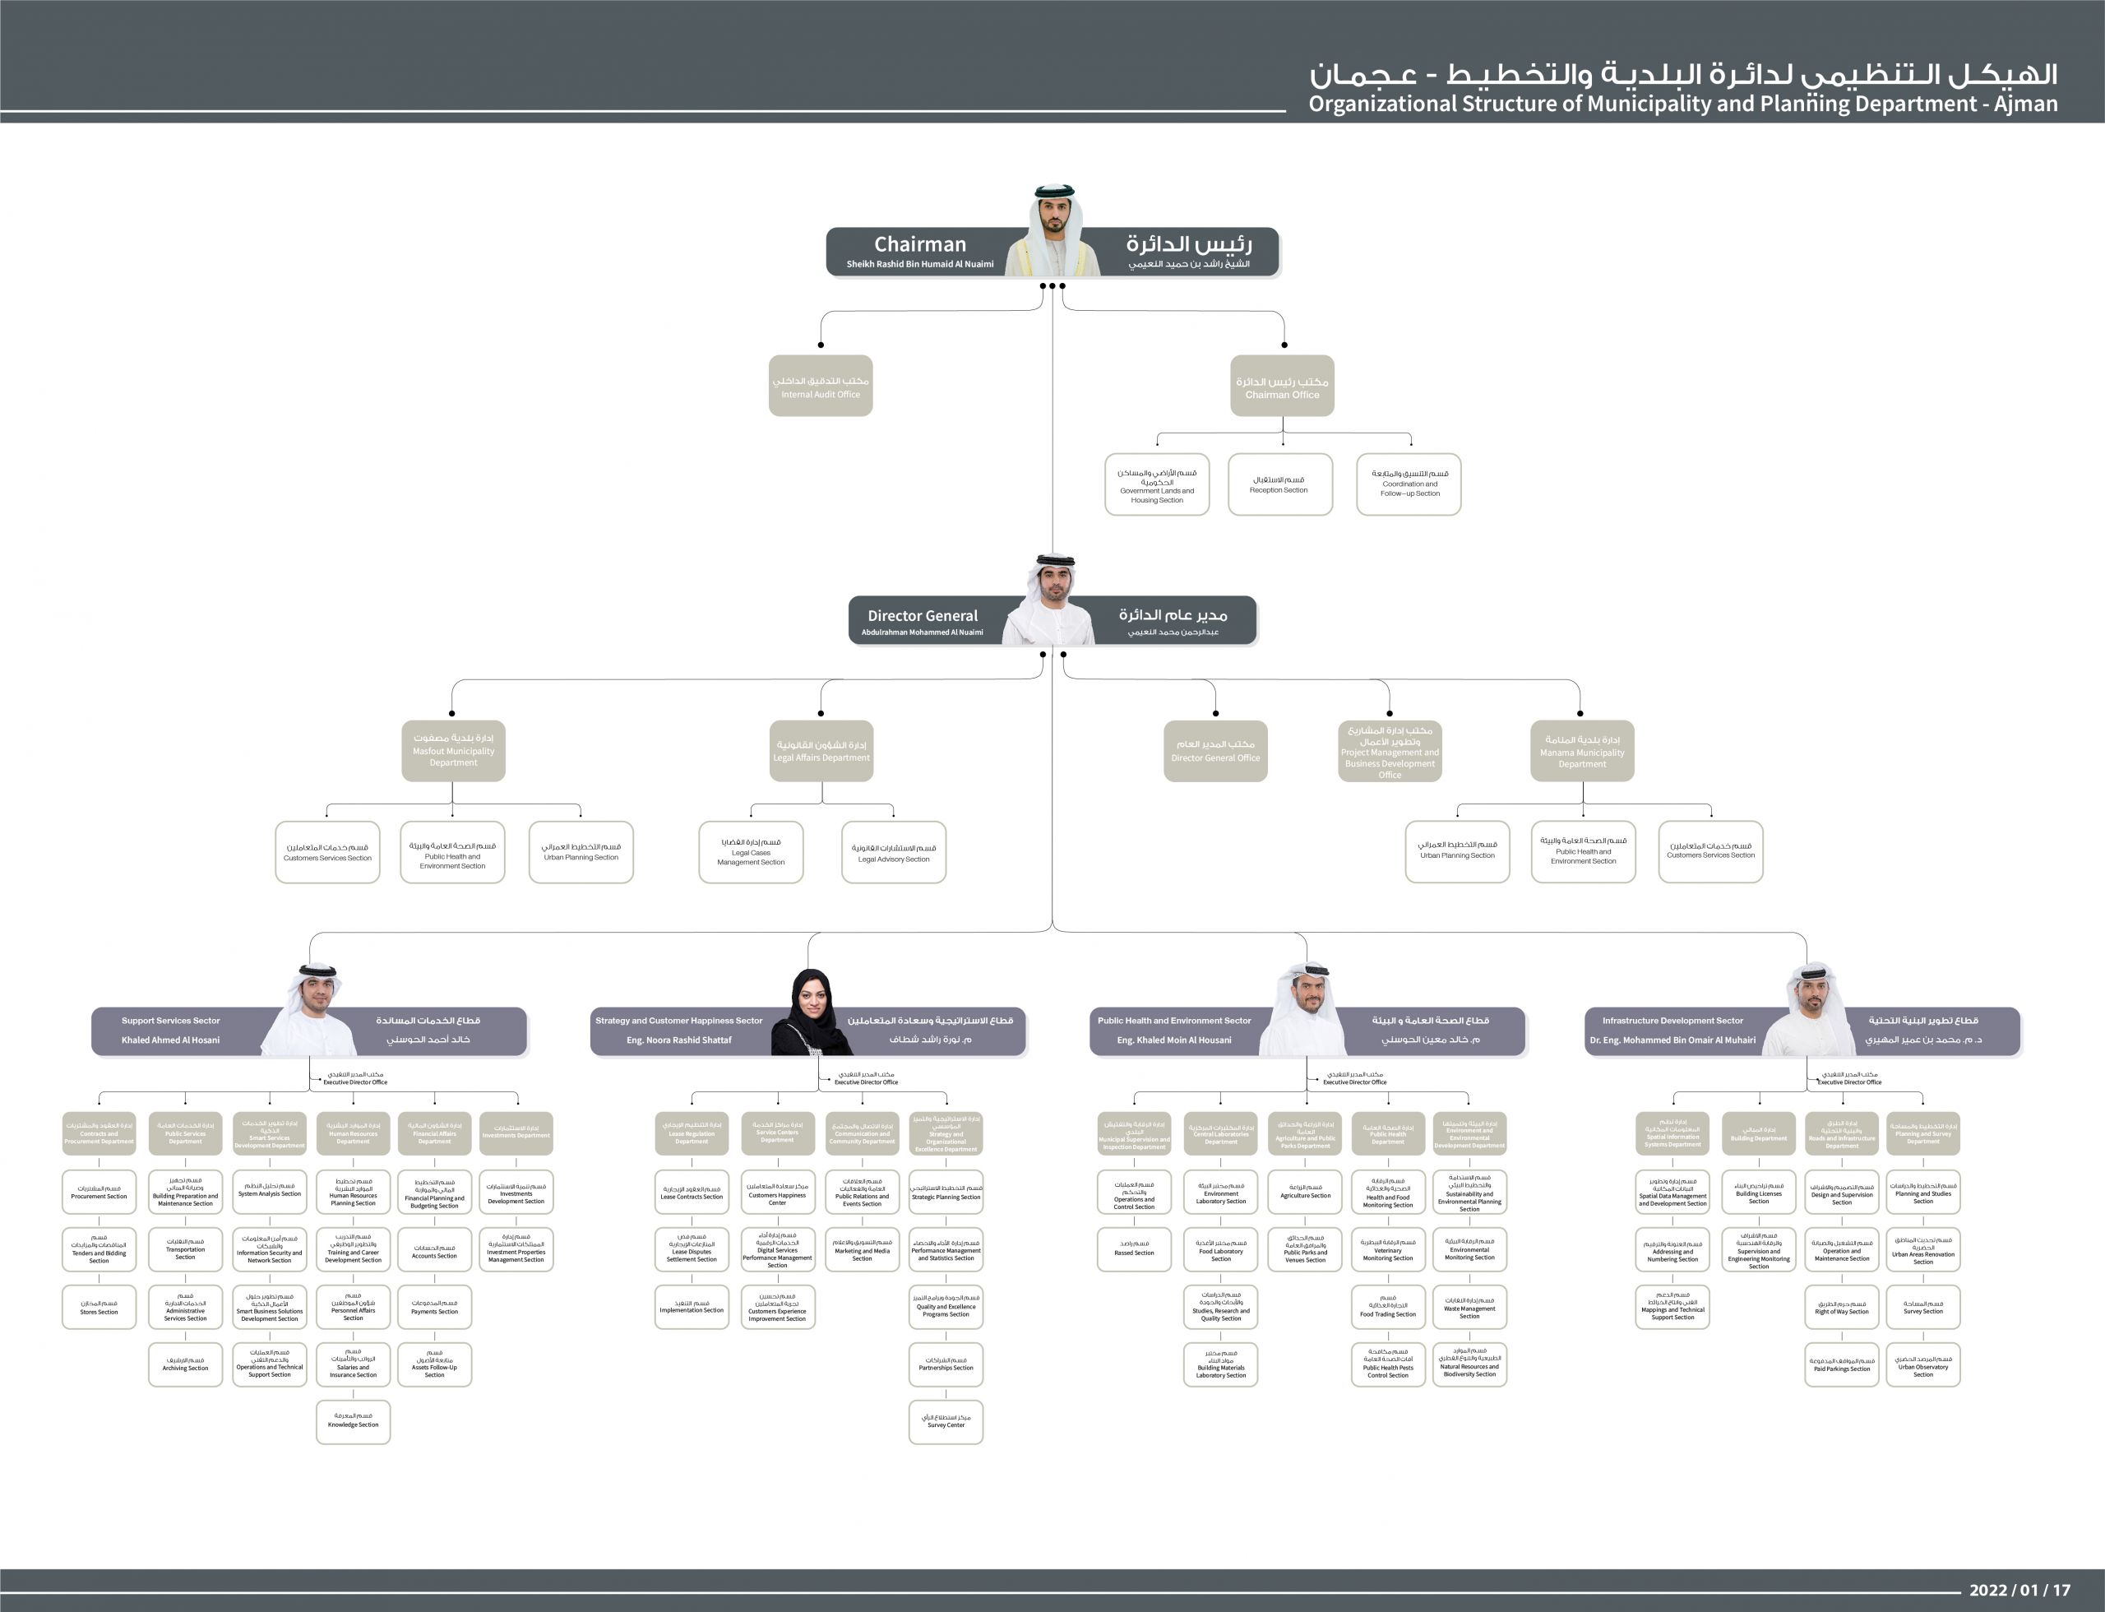Click the Food Laboratory Section box
This screenshot has width=2105, height=1612.
[x=1220, y=1249]
